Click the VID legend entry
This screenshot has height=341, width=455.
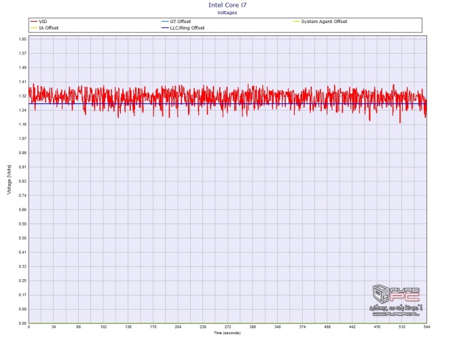39,22
